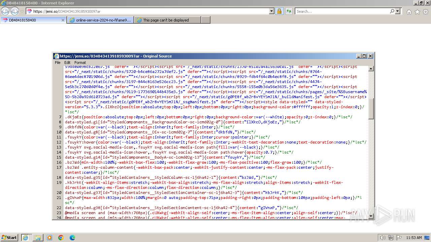The image size is (431, 242).
Task: Close the Original Source window
Action: click(370, 56)
